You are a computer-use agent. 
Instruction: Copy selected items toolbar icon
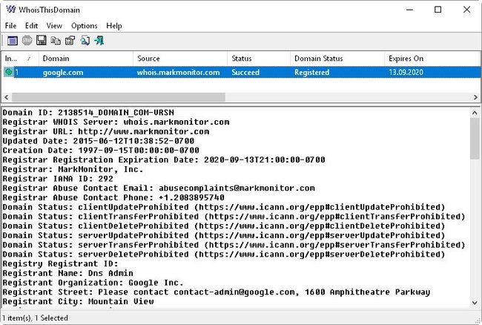56,41
